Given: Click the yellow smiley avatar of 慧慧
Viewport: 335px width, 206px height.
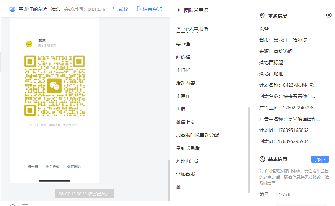Looking at the screenshot, I should click(29, 44).
